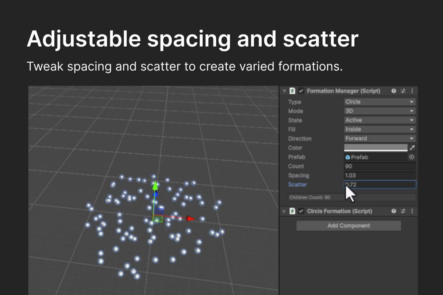Image resolution: width=443 pixels, height=295 pixels.
Task: Disable the Formation Manager component checkbox
Action: (x=301, y=91)
